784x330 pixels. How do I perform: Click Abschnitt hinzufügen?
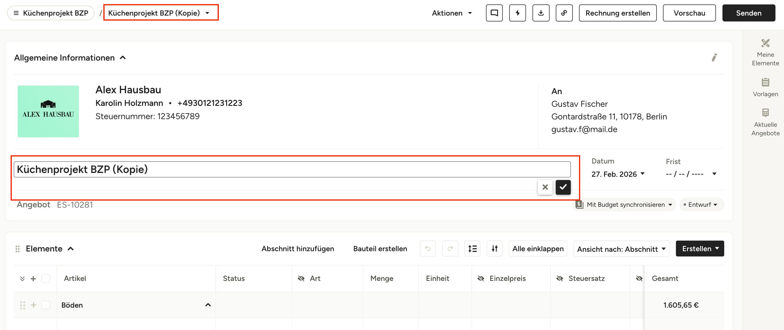[298, 249]
